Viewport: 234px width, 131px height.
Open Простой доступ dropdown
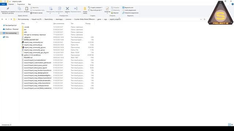pos(95,10)
